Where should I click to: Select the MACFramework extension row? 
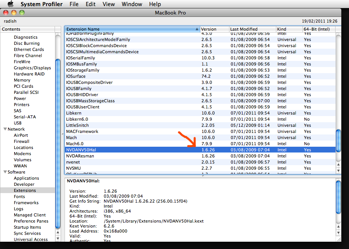[x=200, y=131]
